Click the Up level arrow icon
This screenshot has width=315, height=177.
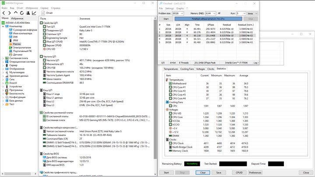(16, 13)
